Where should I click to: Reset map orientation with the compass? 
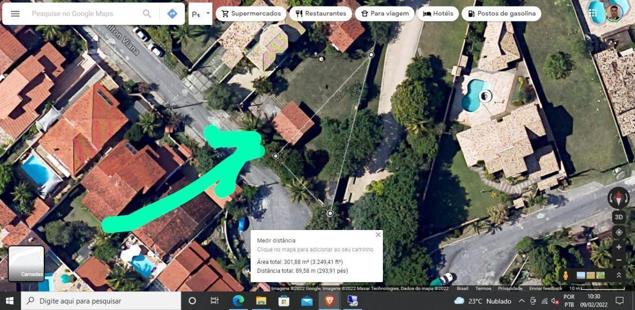[618, 198]
